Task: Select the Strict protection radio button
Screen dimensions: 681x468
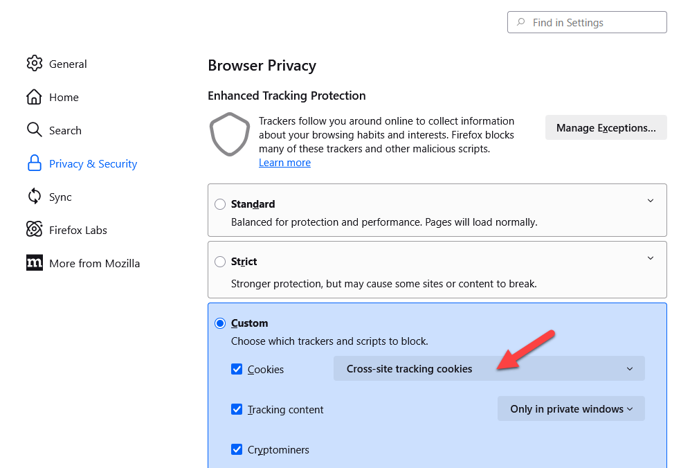Action: (220, 262)
